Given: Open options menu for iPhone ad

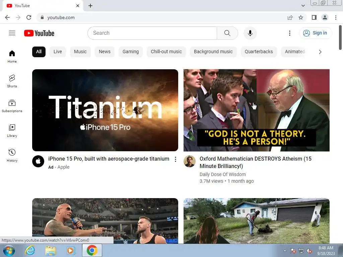Looking at the screenshot, I should coord(176,159).
